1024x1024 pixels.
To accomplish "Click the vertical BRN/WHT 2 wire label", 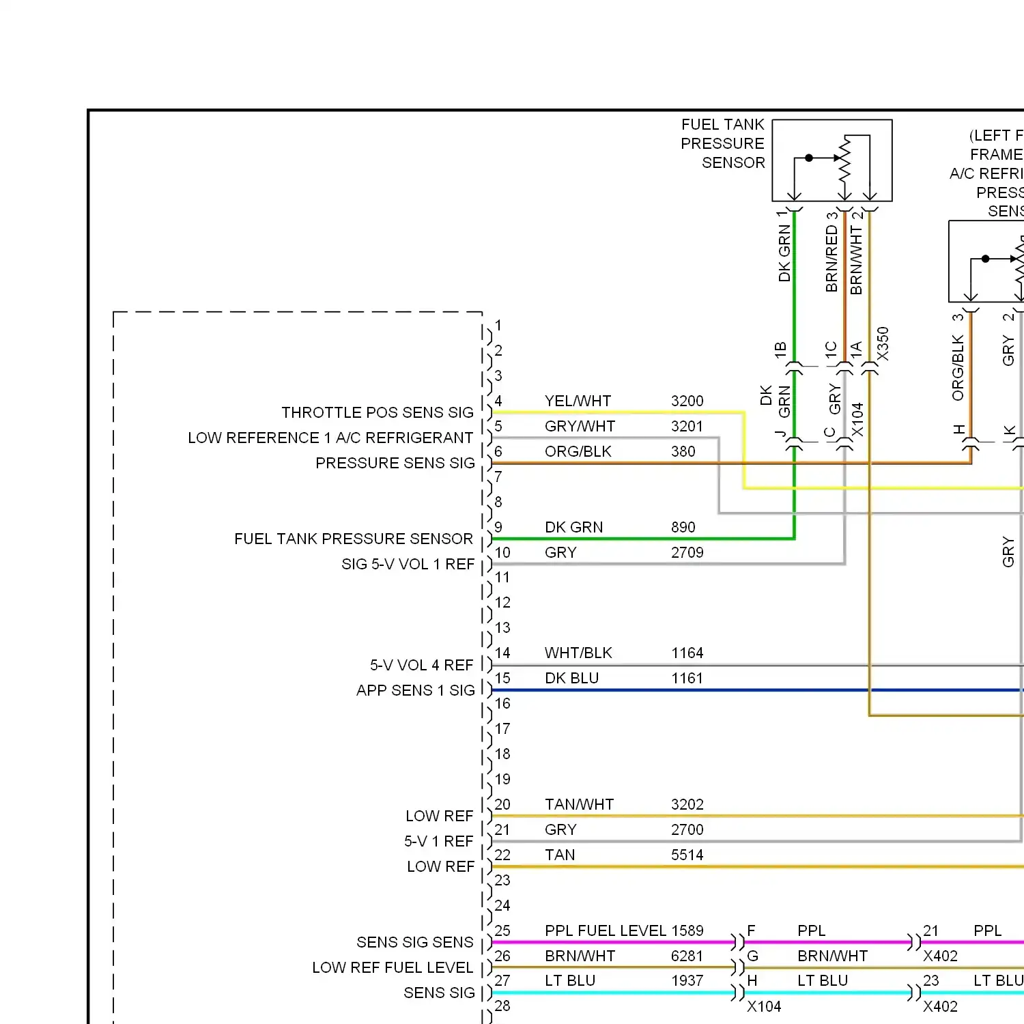I will [857, 252].
